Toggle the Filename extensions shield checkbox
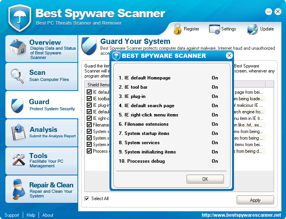The height and width of the screenshot is (219, 286). [89, 125]
